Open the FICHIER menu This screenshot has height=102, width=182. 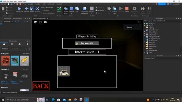tap(4, 4)
